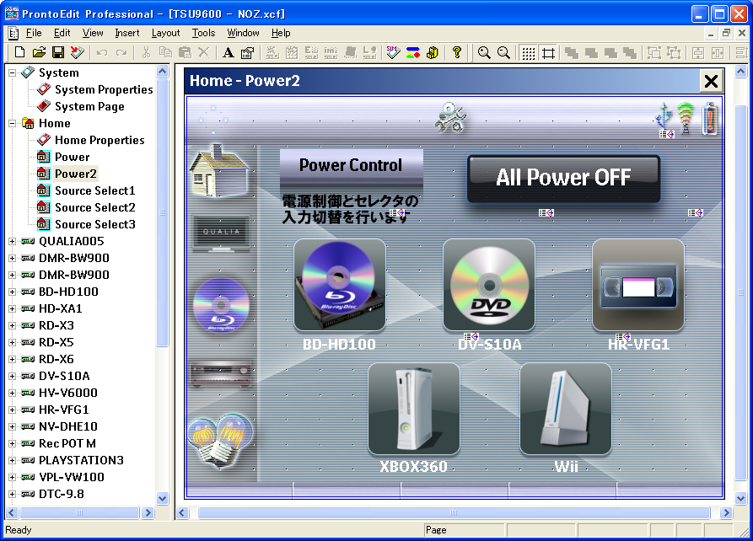The image size is (753, 541).
Task: Open the Tools menu
Action: (x=203, y=33)
